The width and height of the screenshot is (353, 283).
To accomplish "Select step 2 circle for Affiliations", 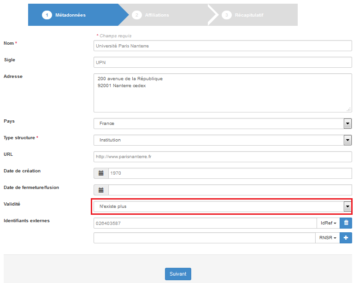I will coord(137,15).
